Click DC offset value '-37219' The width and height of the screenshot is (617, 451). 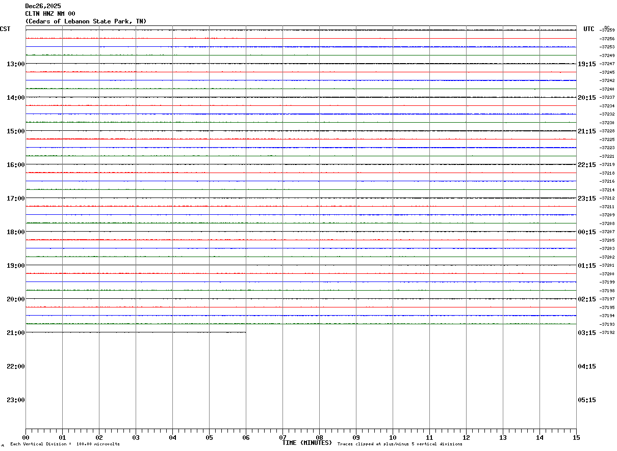tap(607, 164)
